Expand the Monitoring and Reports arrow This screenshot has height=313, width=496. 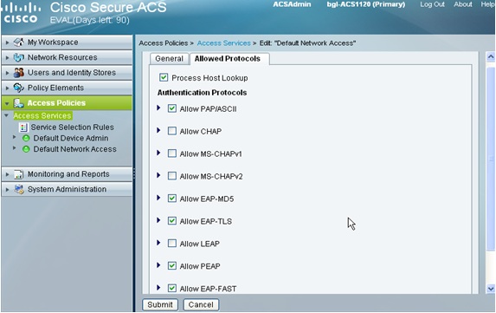tap(7, 174)
